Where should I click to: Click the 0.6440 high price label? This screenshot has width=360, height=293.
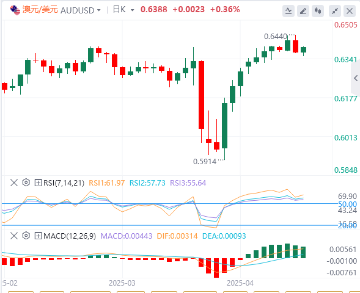pyautogui.click(x=276, y=37)
